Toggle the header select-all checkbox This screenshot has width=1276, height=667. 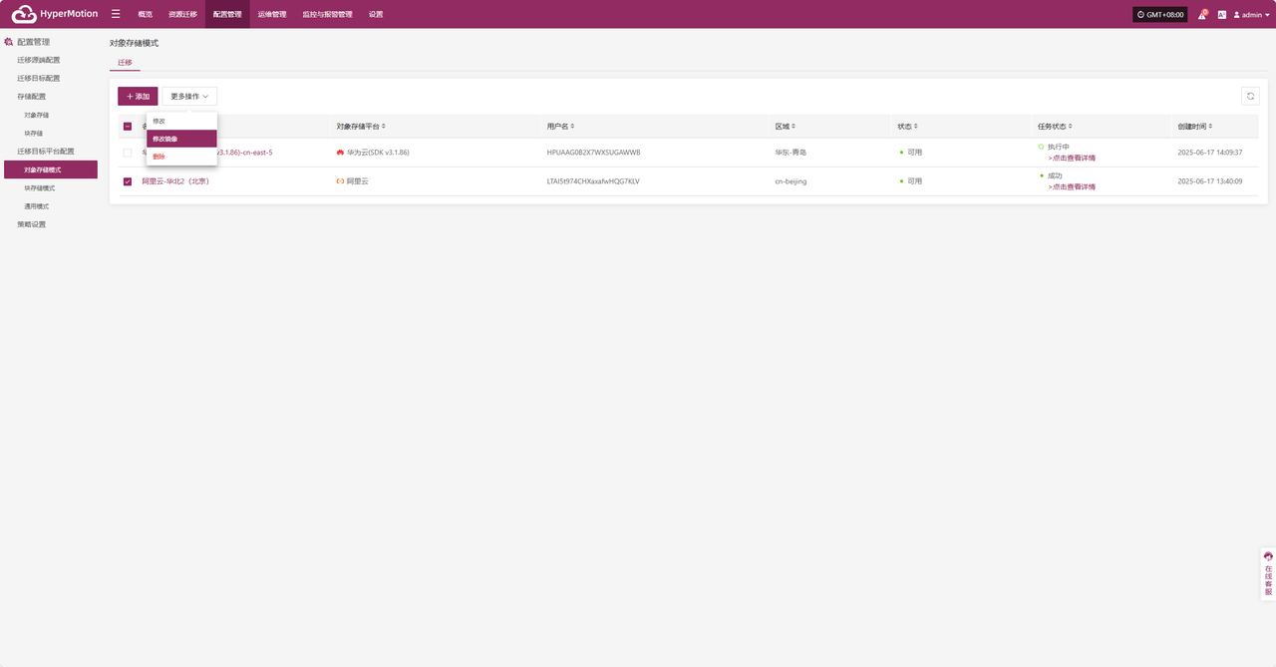(x=128, y=127)
